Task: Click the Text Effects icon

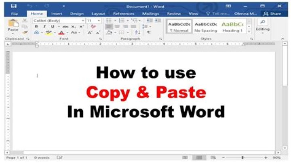Action: tap(37, 33)
